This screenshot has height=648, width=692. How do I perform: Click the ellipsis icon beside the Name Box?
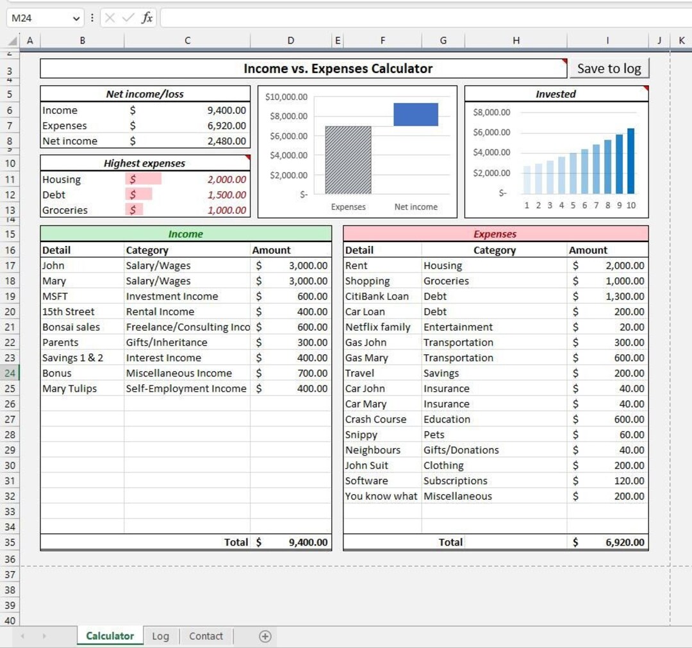pyautogui.click(x=92, y=18)
